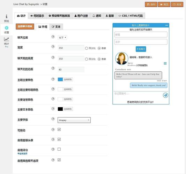Click the 邮箱 field in chat preview

pyautogui.click(x=141, y=34)
